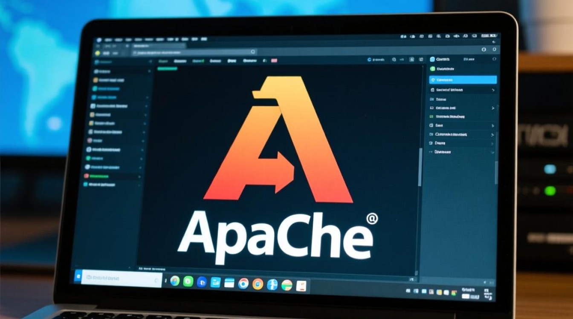Image resolution: width=573 pixels, height=319 pixels.
Task: Open the white document icon in the taskbar
Action: pyautogui.click(x=301, y=285)
